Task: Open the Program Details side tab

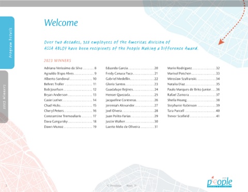Action: [7, 42]
